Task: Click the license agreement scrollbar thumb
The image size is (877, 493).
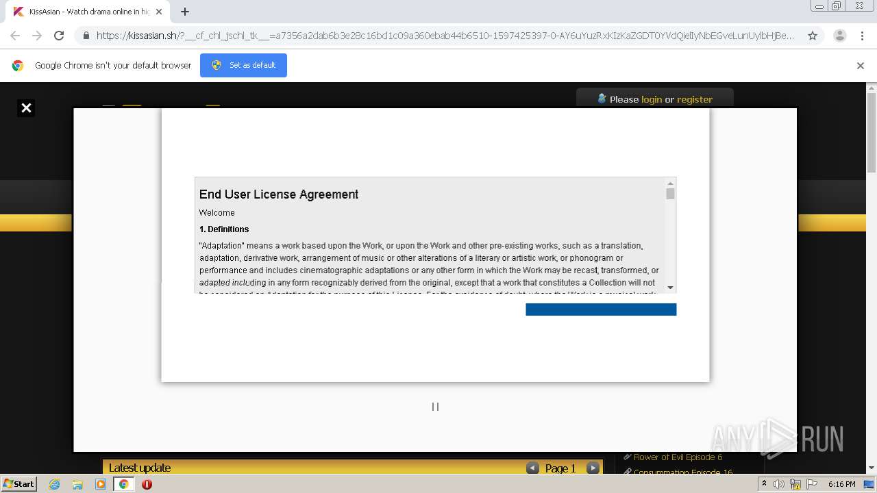Action: click(670, 194)
